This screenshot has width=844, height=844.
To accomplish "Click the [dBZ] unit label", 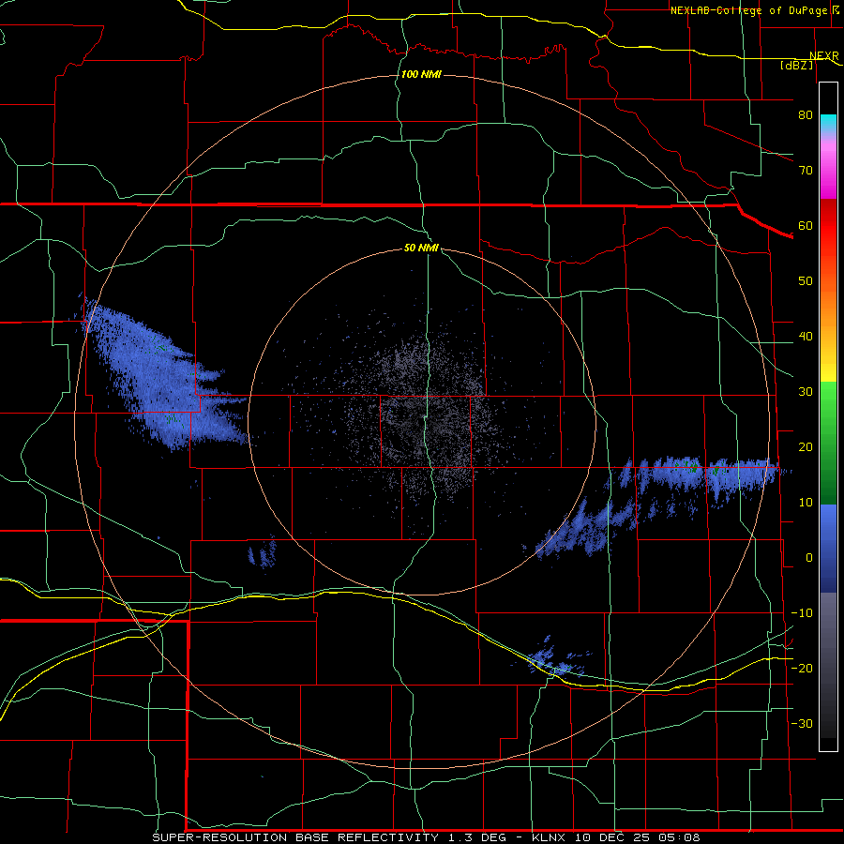I will (x=796, y=65).
